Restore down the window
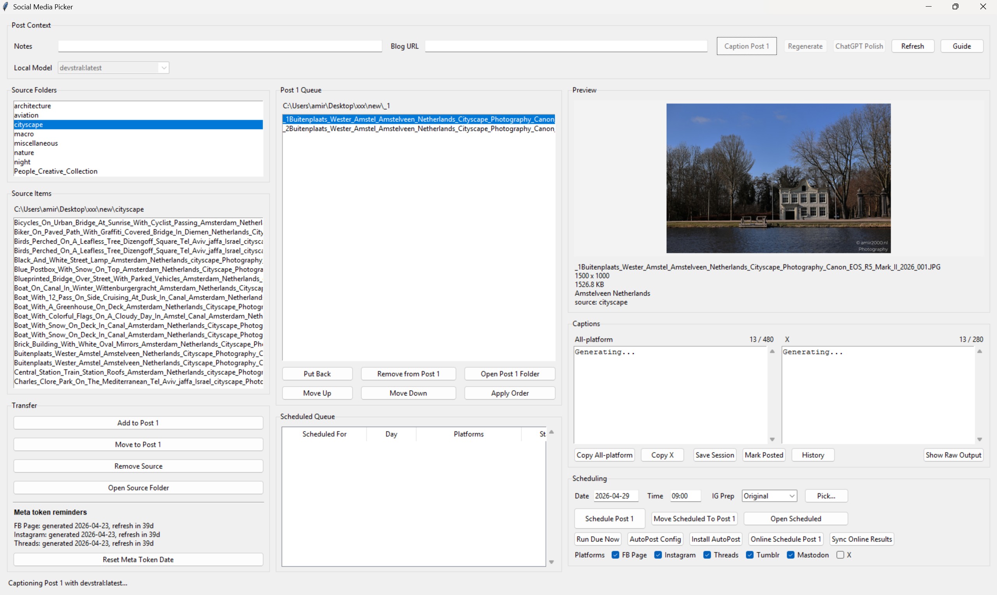 (955, 7)
